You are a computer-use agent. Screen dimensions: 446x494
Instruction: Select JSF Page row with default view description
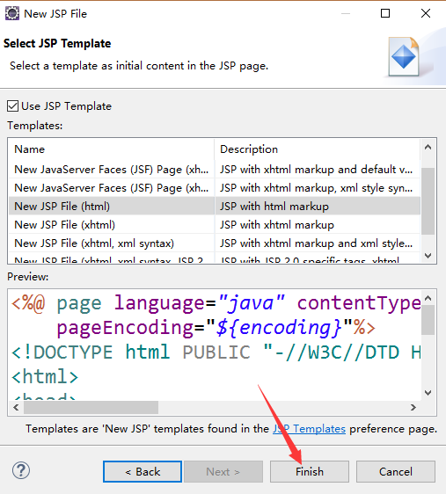(215, 170)
